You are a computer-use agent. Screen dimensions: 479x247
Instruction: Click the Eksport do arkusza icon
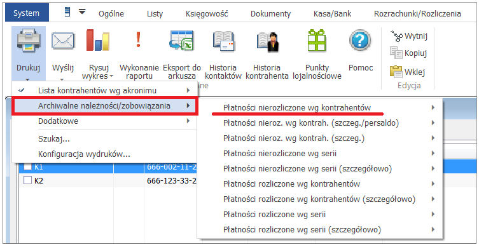[181, 41]
